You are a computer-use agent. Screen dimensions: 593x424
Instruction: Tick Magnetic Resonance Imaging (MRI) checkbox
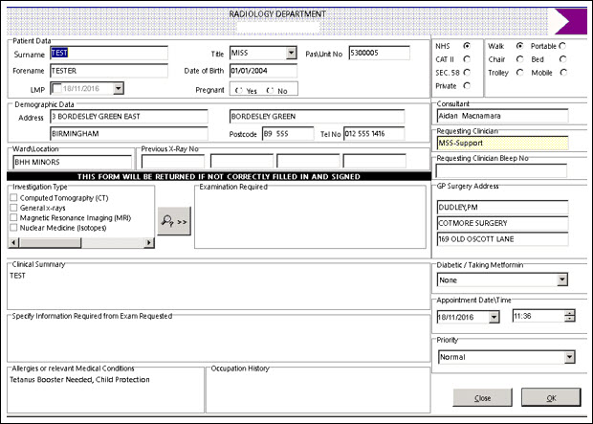pyautogui.click(x=13, y=217)
